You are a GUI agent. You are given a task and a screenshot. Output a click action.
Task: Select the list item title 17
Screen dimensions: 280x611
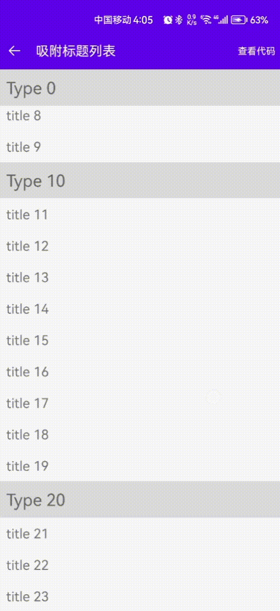28,403
